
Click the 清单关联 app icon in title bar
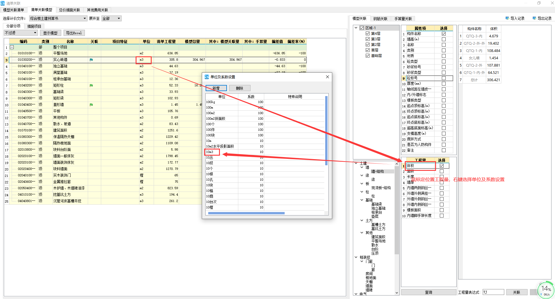(3, 3)
